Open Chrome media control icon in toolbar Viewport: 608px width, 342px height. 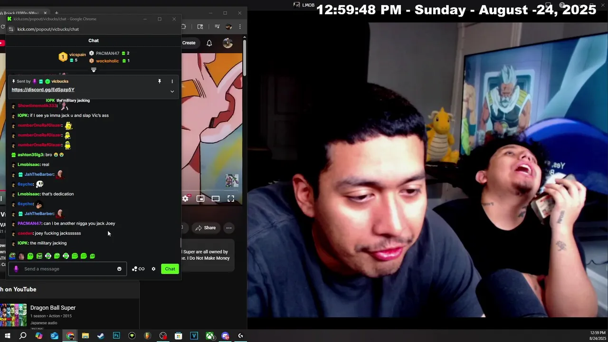coord(217,27)
